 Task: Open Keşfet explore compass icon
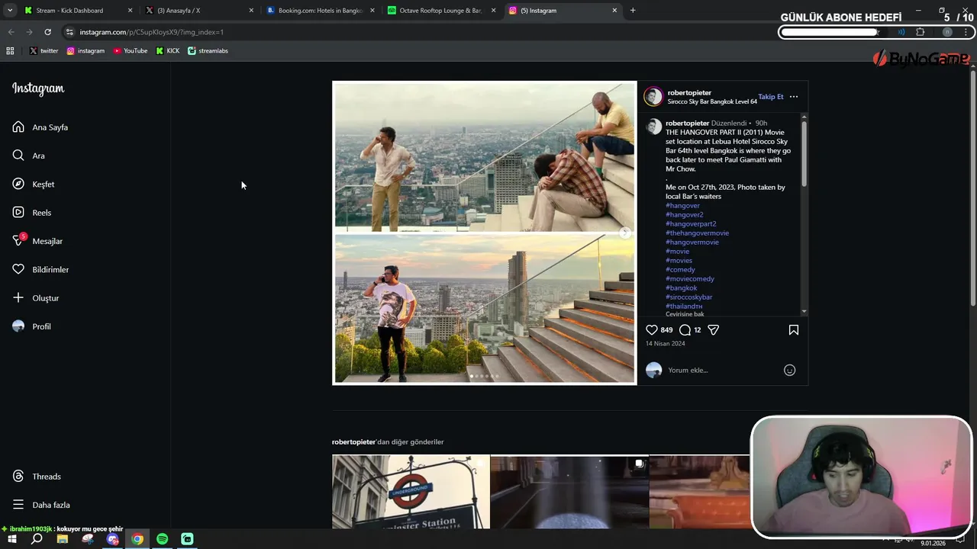coord(18,184)
